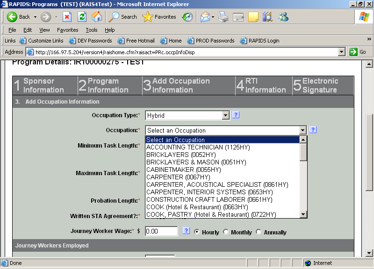
Task: Select the Monthly wage radio button
Action: [x=226, y=232]
